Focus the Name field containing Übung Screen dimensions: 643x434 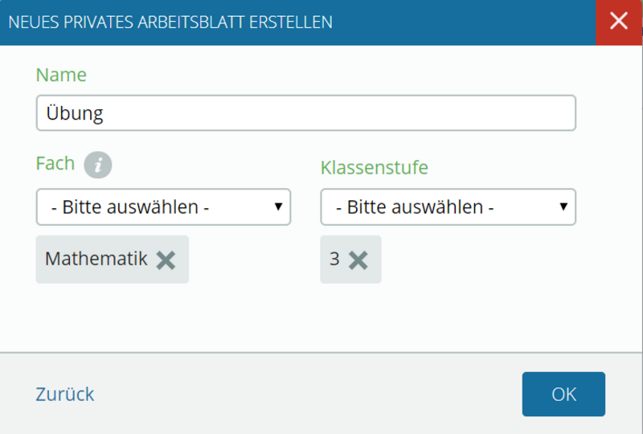(306, 113)
